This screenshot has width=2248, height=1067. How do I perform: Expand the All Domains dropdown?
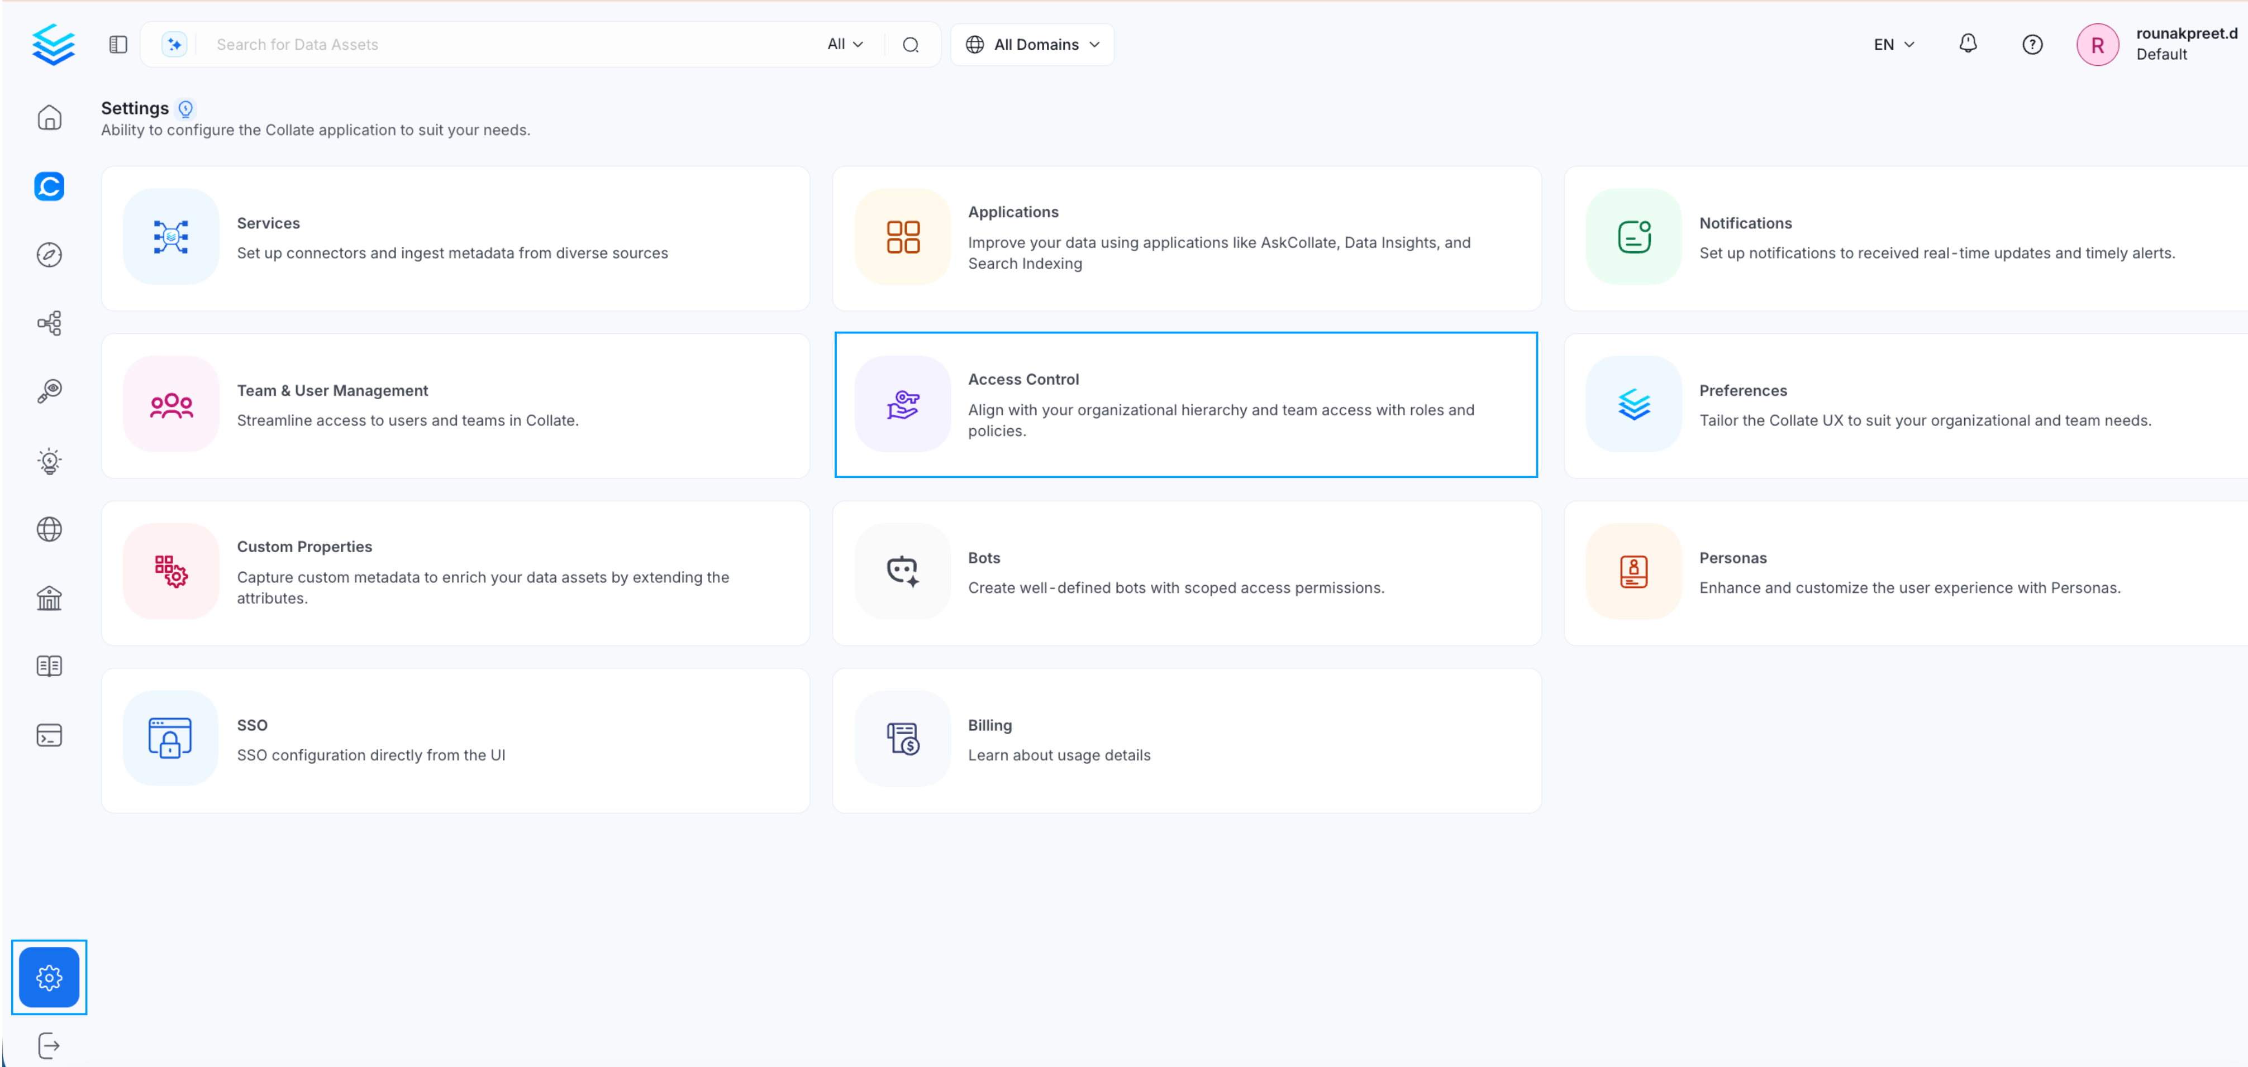click(x=1032, y=45)
